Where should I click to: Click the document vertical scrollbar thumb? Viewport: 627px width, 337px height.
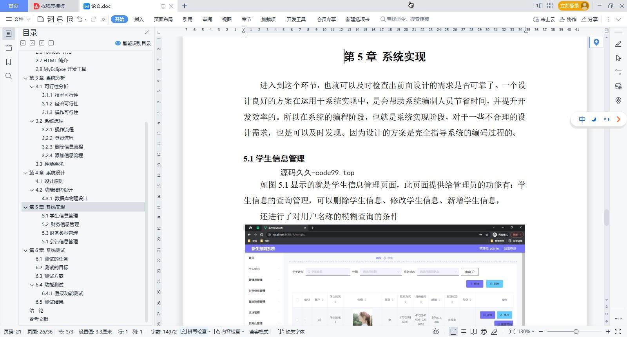click(607, 217)
